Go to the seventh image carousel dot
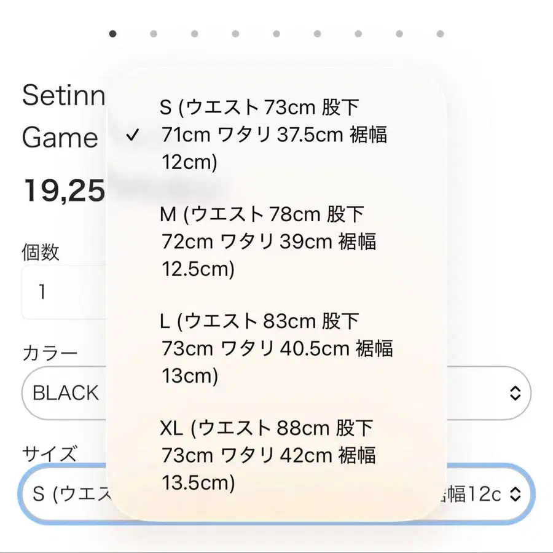553x553 pixels. [358, 34]
